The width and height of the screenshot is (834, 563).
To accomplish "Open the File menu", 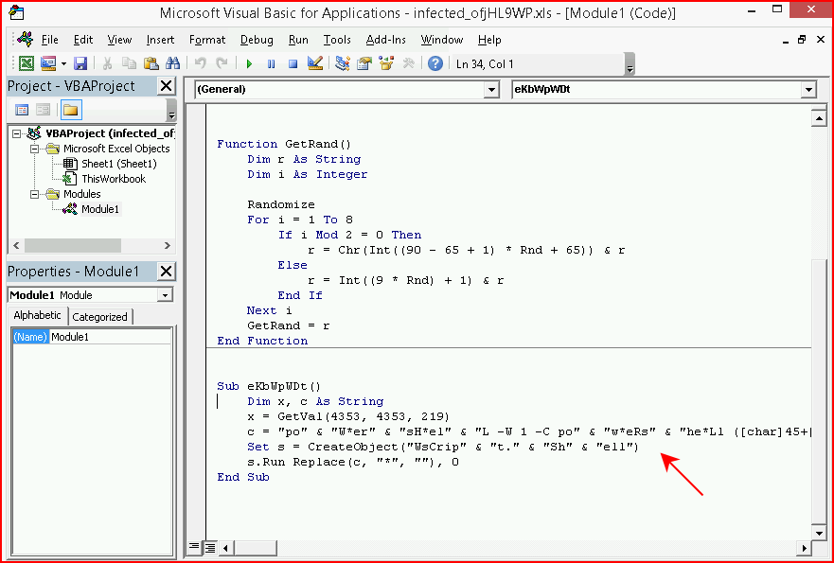I will tap(49, 40).
